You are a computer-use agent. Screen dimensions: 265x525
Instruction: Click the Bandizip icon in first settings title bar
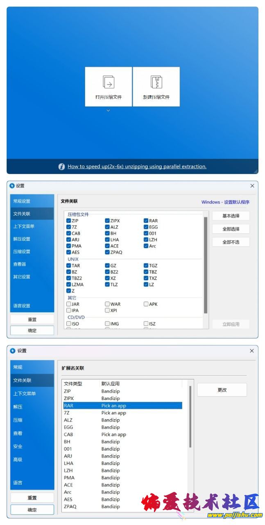[x=12, y=186]
